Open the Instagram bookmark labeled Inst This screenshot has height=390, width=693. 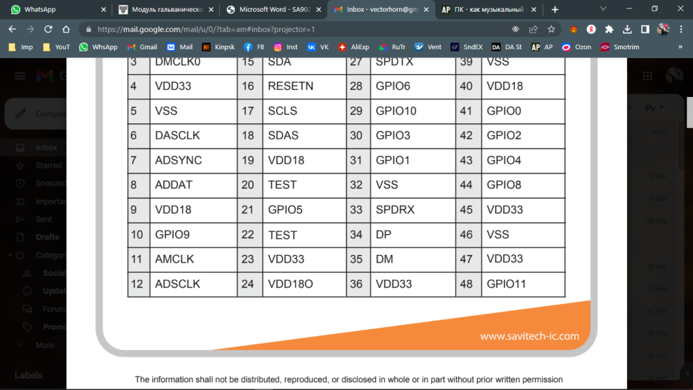click(x=287, y=47)
